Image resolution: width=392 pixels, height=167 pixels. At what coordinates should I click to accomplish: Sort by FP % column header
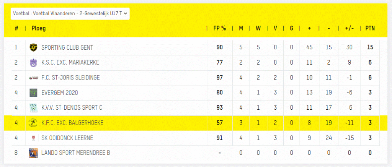(x=219, y=28)
